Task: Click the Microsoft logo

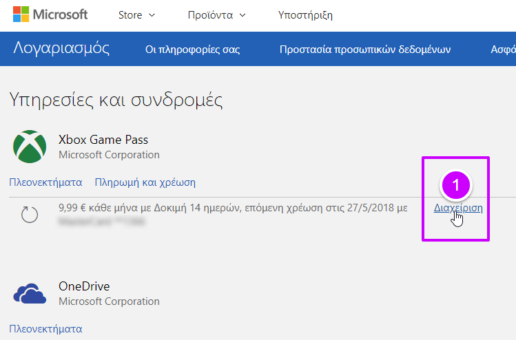Action: (50, 14)
